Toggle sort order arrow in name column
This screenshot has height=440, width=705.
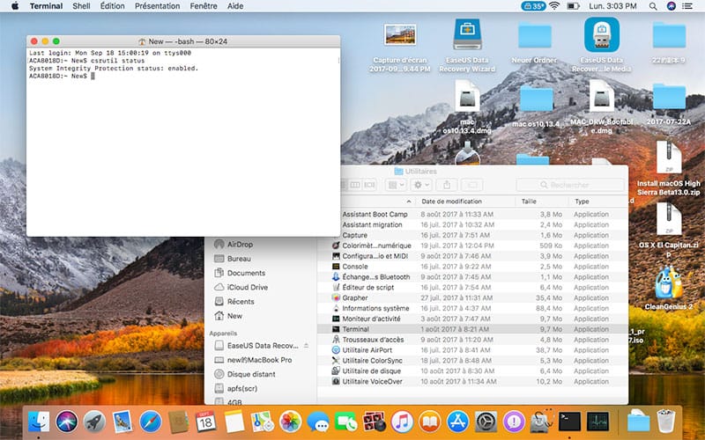pos(408,202)
